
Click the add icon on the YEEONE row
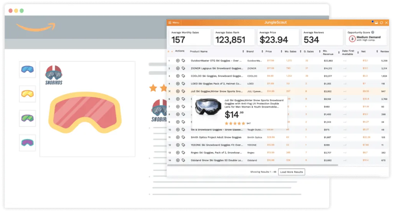tap(178, 145)
